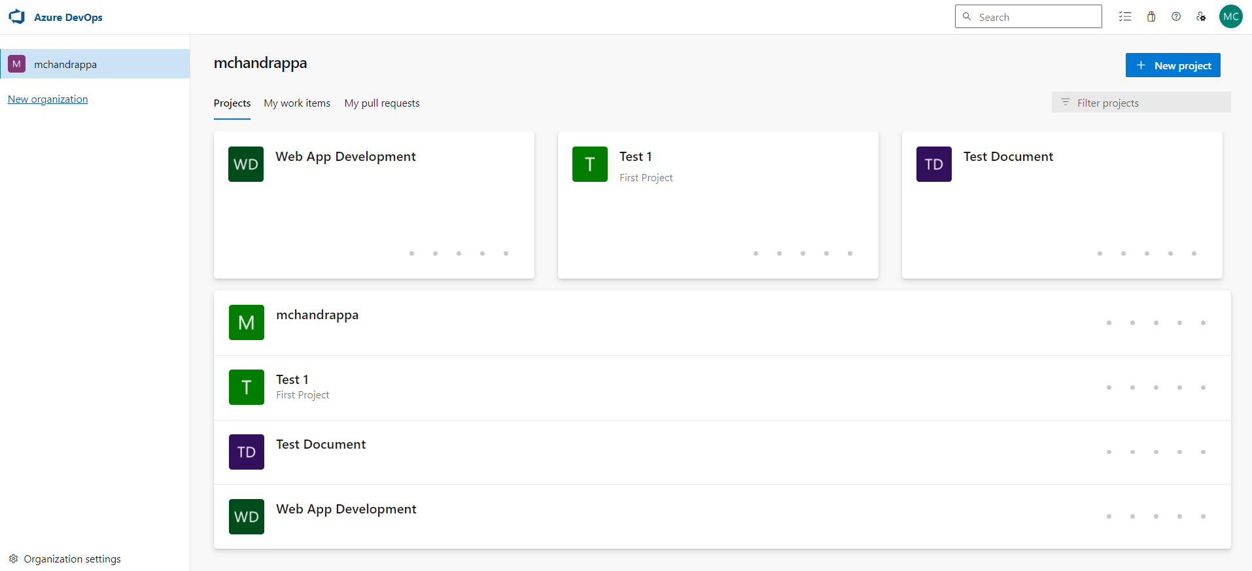Switch to My pull requests tab
Image resolution: width=1252 pixels, height=571 pixels.
tap(382, 103)
